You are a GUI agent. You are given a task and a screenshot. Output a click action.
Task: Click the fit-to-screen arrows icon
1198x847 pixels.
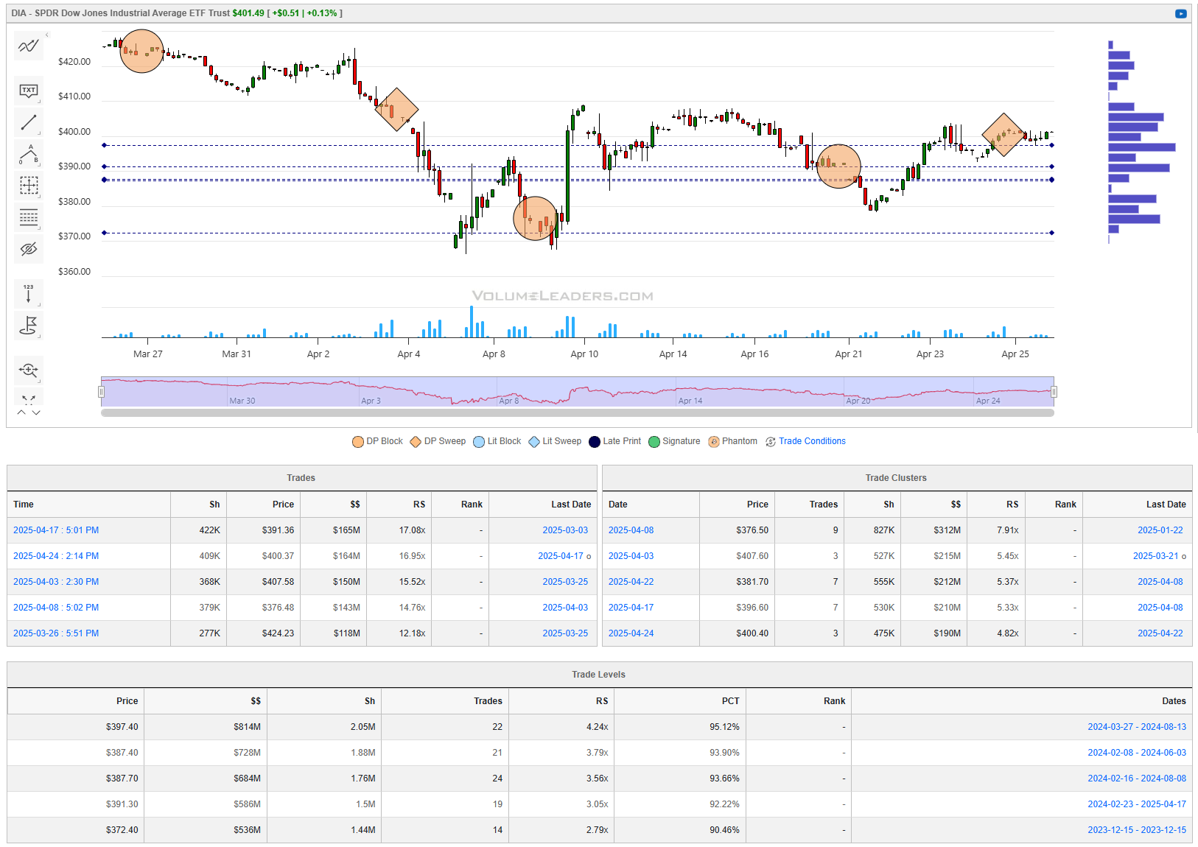coord(29,398)
